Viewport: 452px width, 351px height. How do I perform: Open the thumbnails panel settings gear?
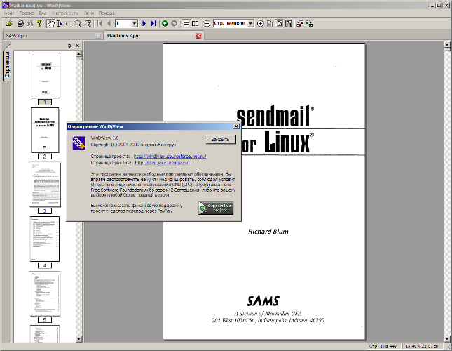pos(69,46)
